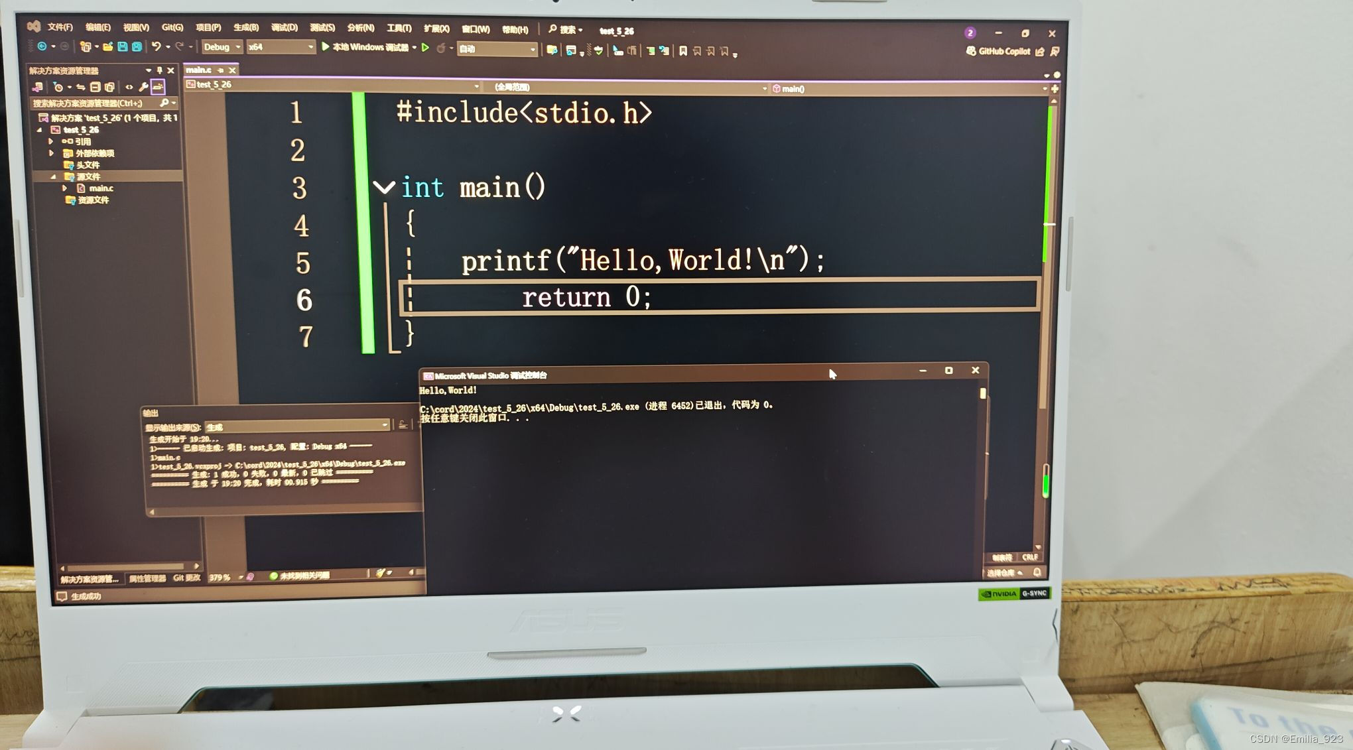
Task: Click the Visual Studio logo icon
Action: pos(34,26)
